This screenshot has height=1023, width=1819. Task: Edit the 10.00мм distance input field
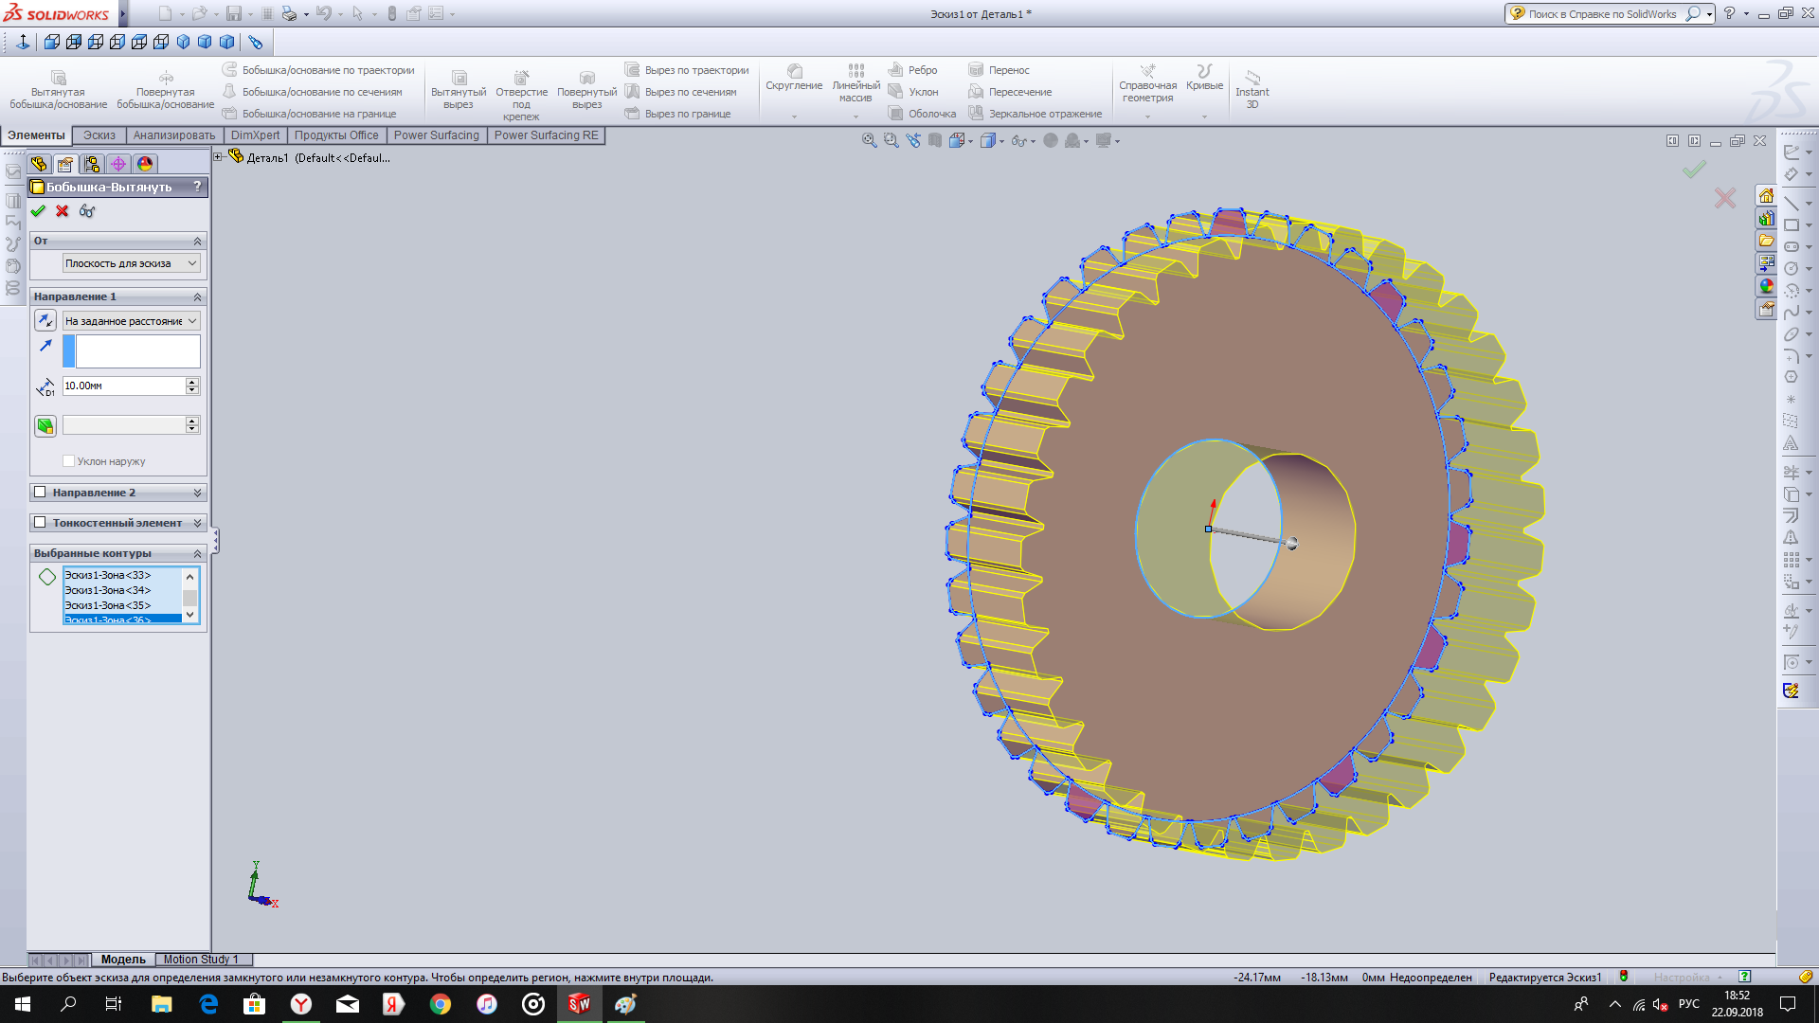pyautogui.click(x=124, y=385)
